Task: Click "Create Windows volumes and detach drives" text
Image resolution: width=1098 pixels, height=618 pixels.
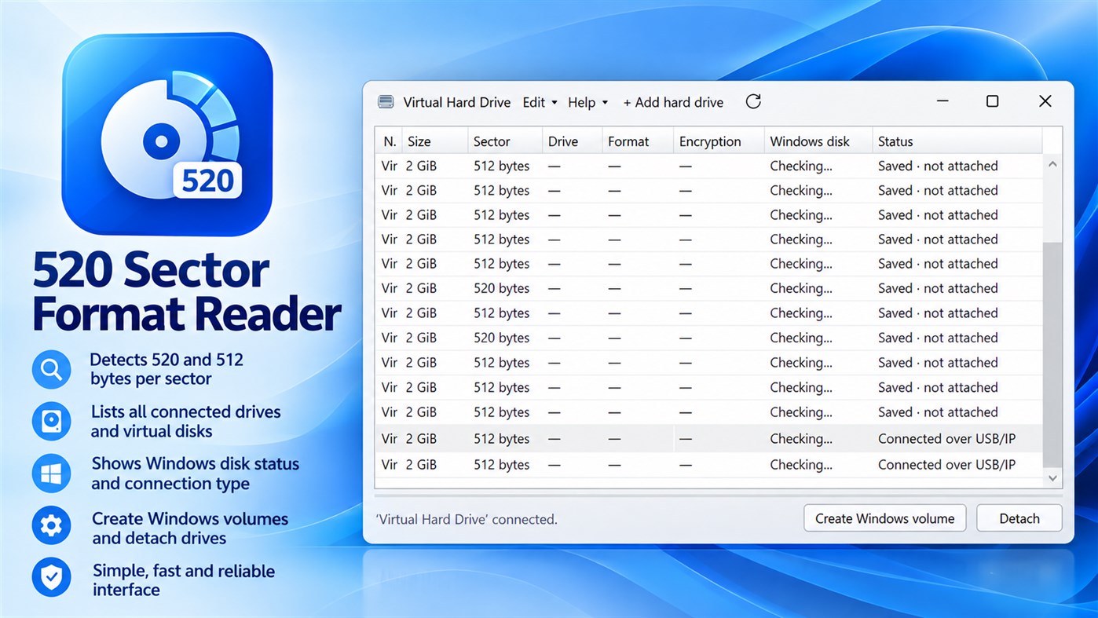Action: (x=190, y=528)
